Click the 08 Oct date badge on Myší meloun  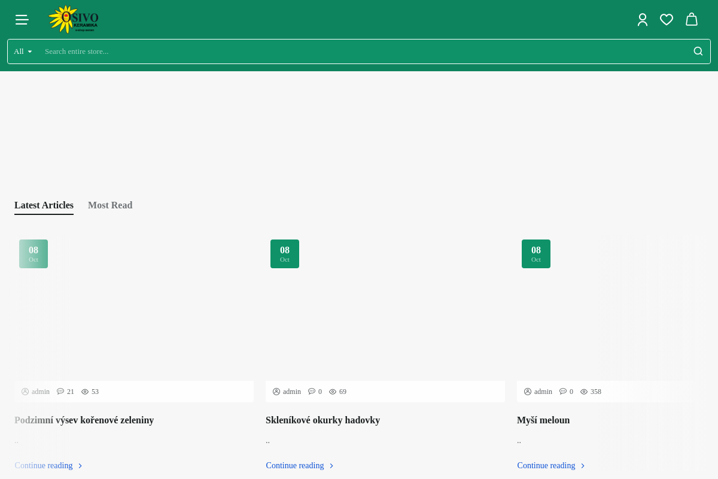coord(536,254)
